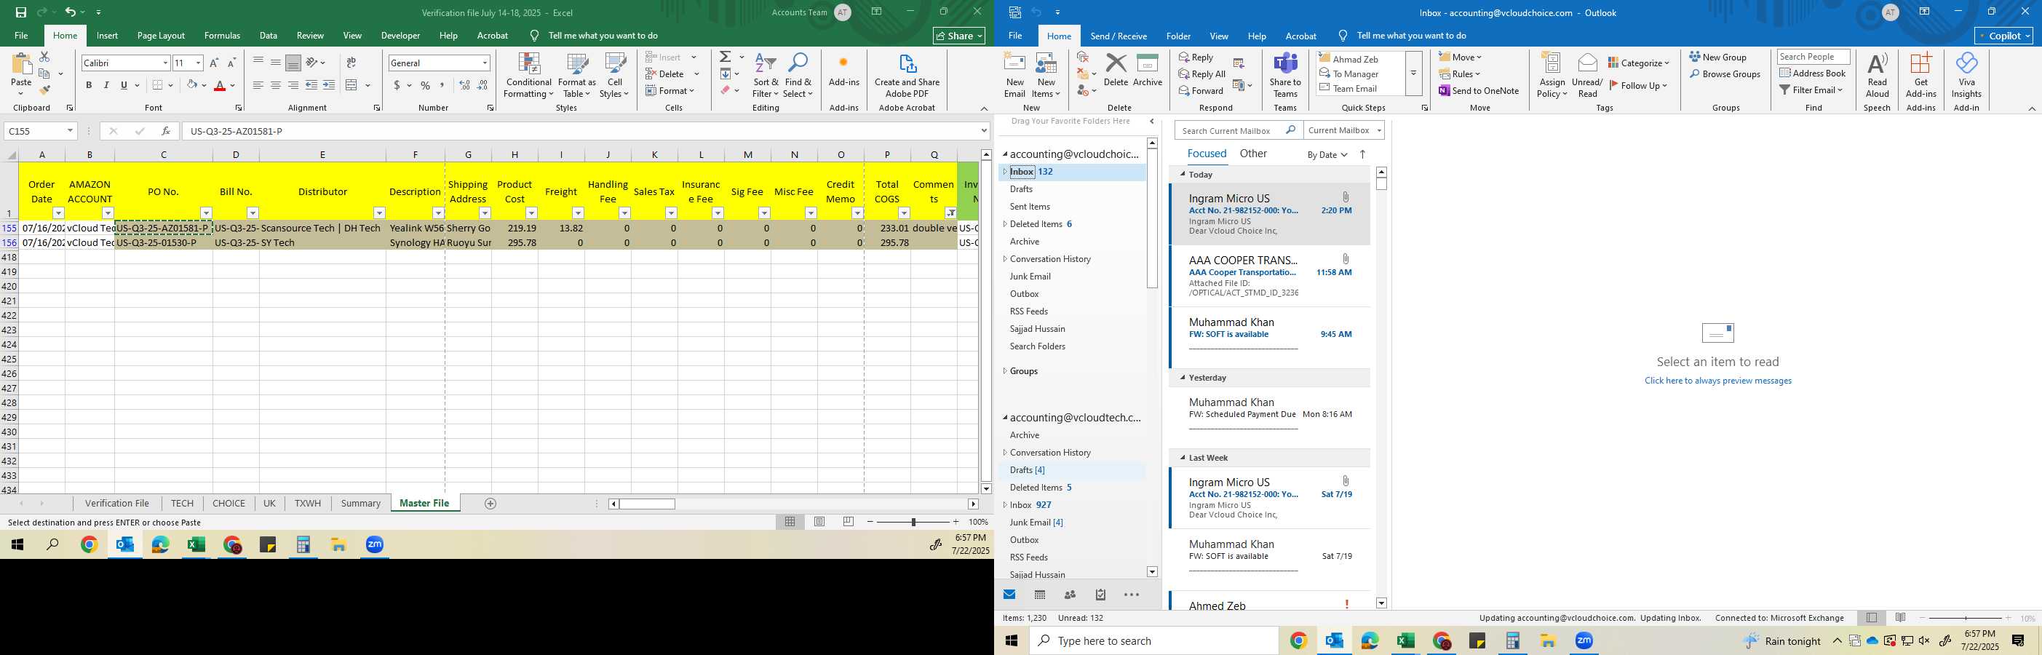
Task: Click Format as Table icon
Action: tap(577, 76)
